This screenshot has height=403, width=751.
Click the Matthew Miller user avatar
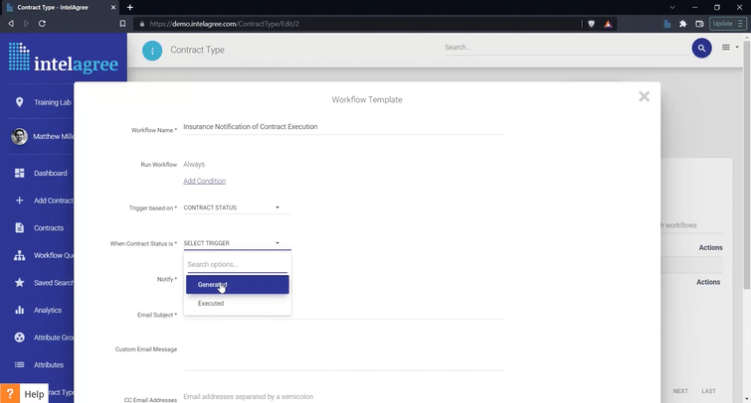point(19,136)
